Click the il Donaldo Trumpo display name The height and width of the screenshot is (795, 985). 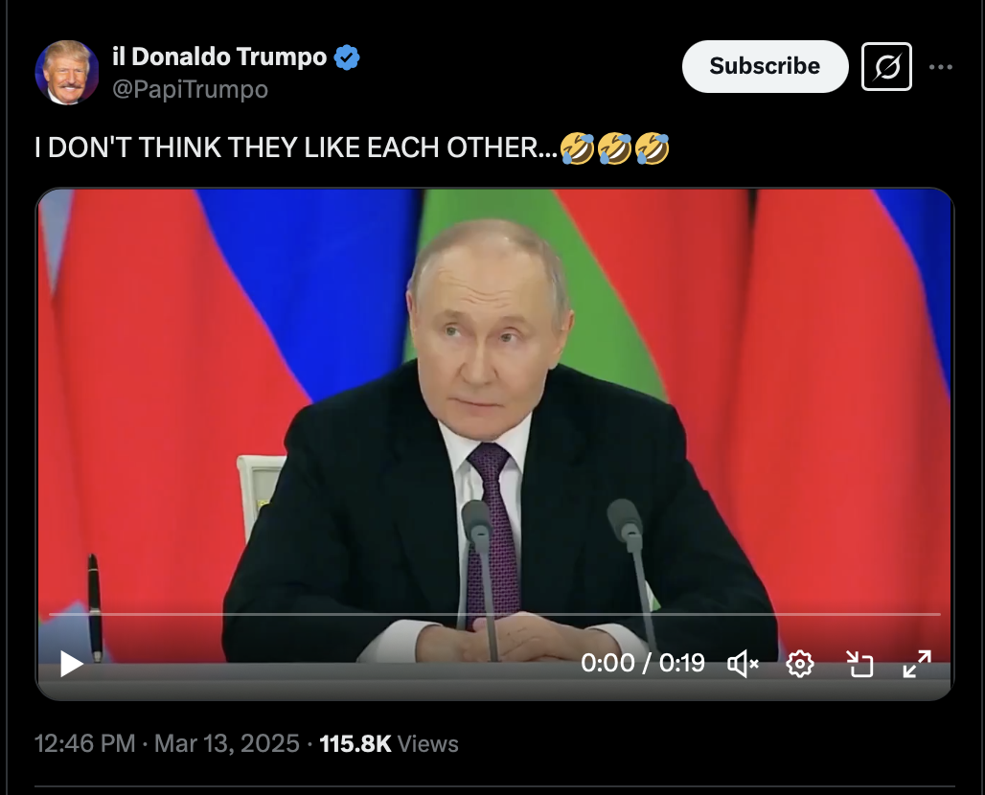(219, 57)
